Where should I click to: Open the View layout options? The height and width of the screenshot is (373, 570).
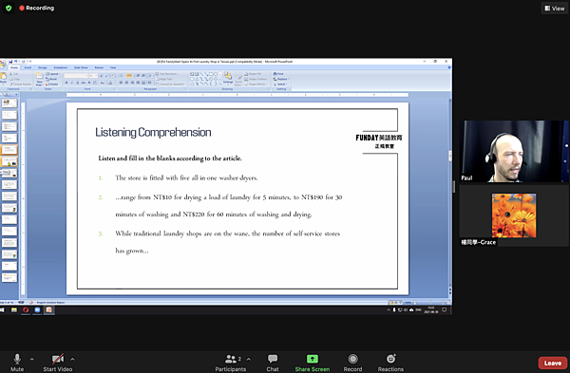point(555,8)
